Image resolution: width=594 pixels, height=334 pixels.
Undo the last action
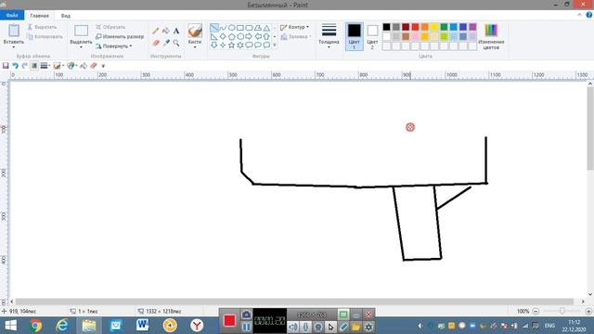click(15, 66)
